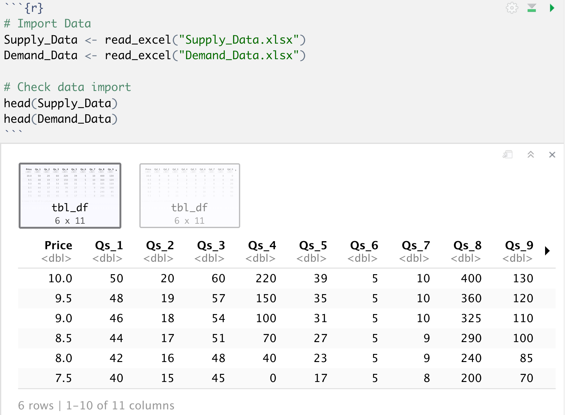This screenshot has width=565, height=415.
Task: Click the Qs_1 value 46
Action: point(116,318)
